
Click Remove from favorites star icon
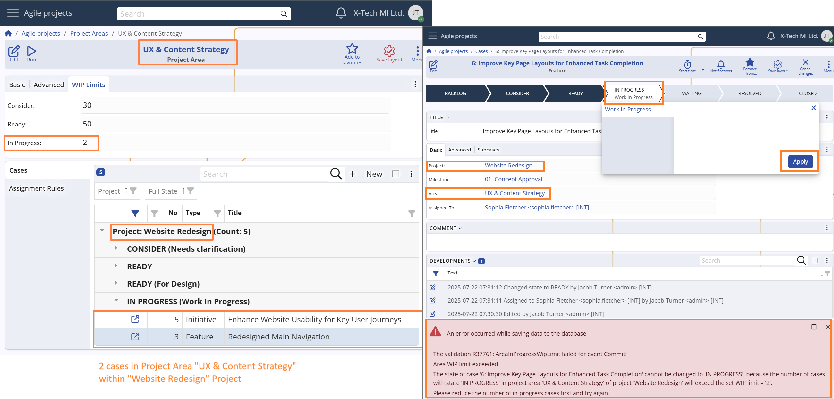[750, 62]
